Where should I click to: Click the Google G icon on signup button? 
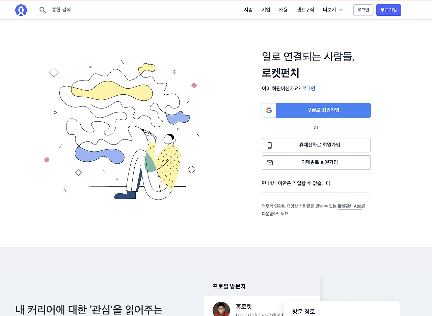pos(269,110)
